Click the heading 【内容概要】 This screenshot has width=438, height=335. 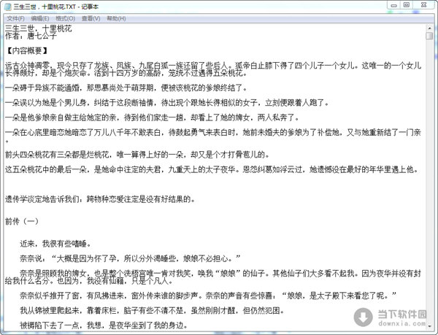pos(27,50)
